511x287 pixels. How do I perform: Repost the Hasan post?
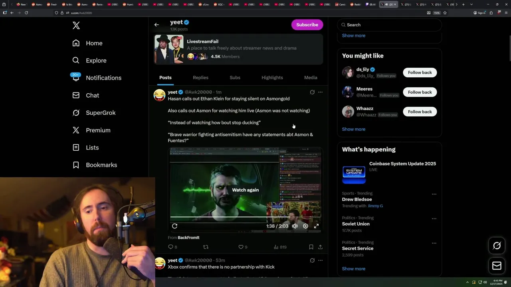click(206, 247)
